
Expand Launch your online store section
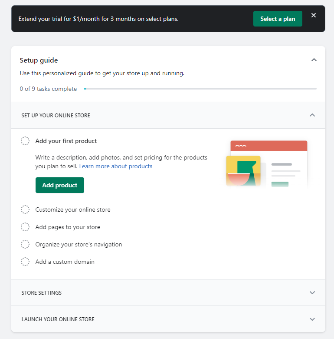tap(312, 319)
